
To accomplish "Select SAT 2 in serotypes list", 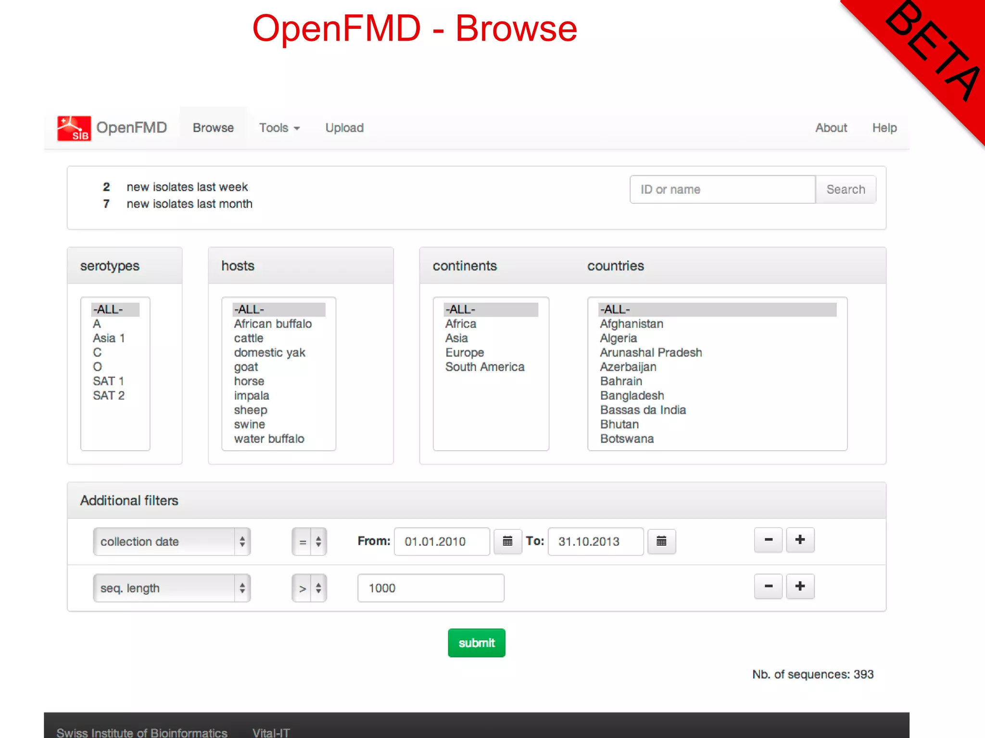I will pyautogui.click(x=109, y=395).
